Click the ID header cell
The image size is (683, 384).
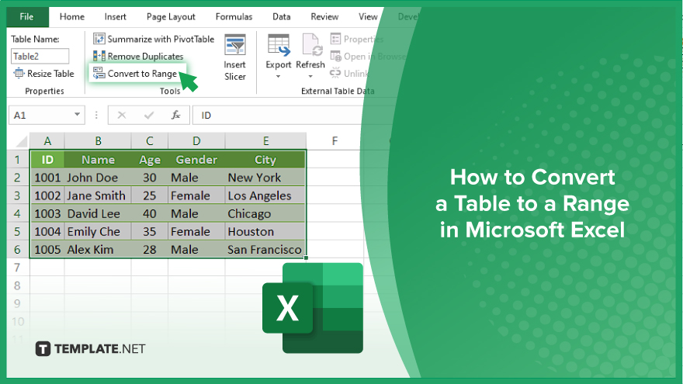point(47,160)
